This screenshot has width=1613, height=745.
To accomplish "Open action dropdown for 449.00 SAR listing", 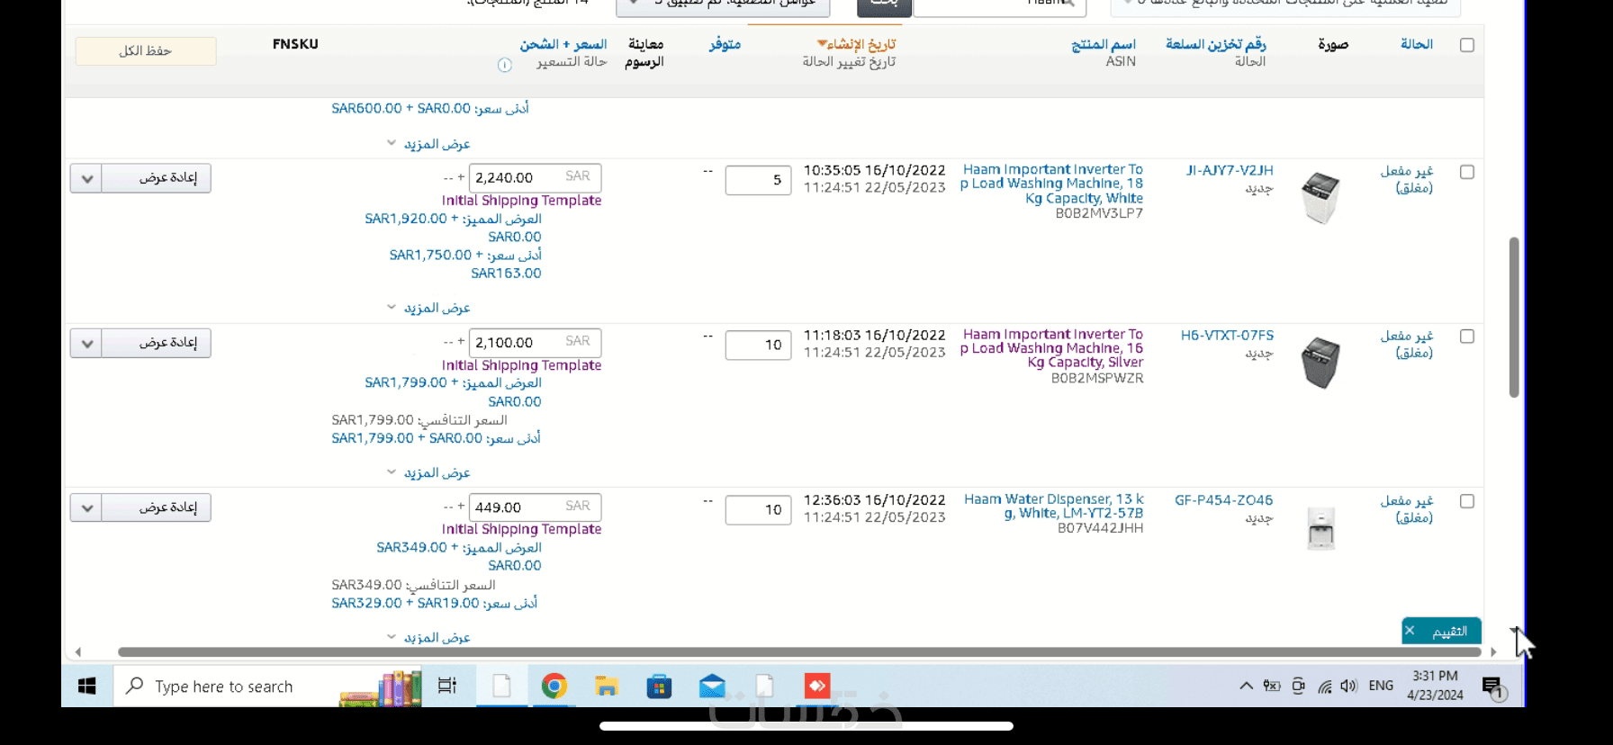I will click(86, 507).
